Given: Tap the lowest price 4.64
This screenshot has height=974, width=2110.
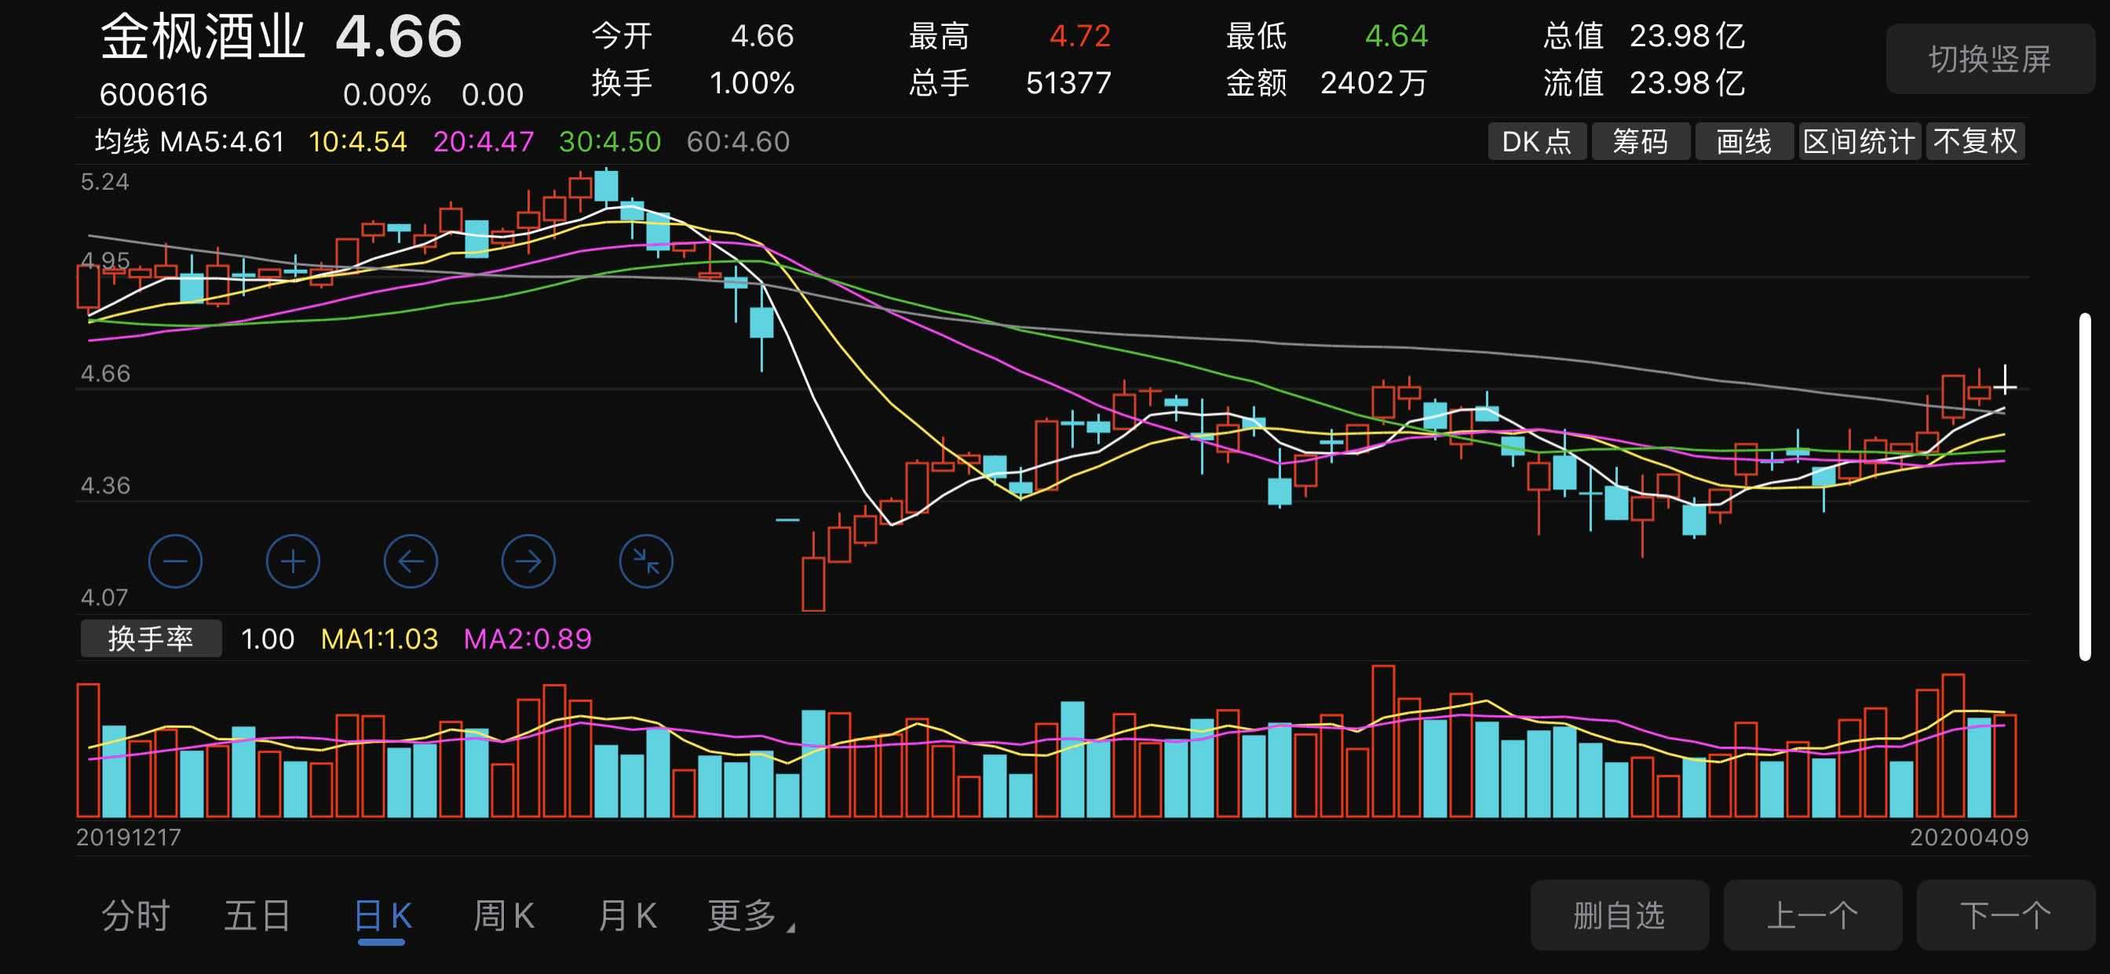Looking at the screenshot, I should coord(1396,36).
